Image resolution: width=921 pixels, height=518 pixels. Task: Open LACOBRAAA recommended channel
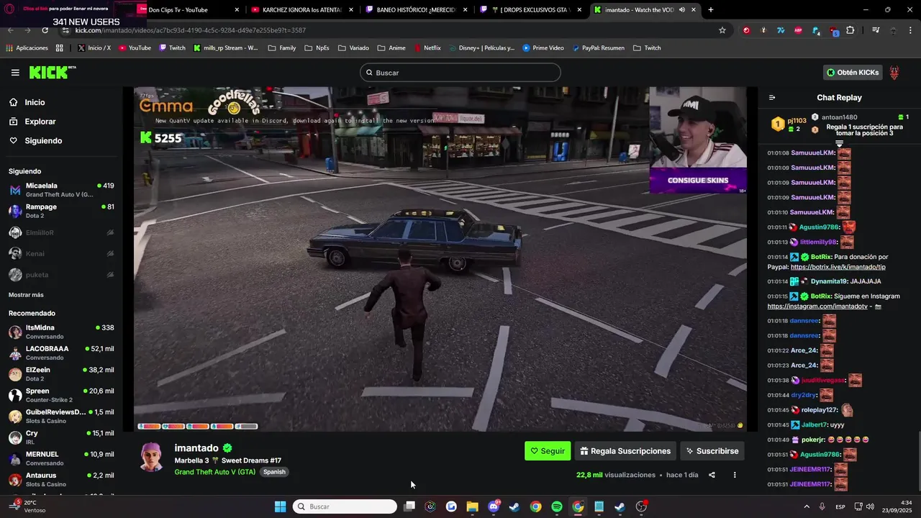pyautogui.click(x=61, y=353)
